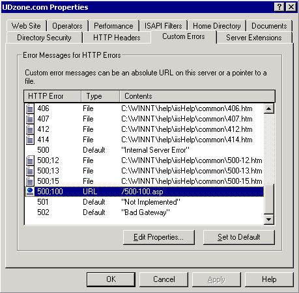Confirm with the OK button

[x=111, y=279]
